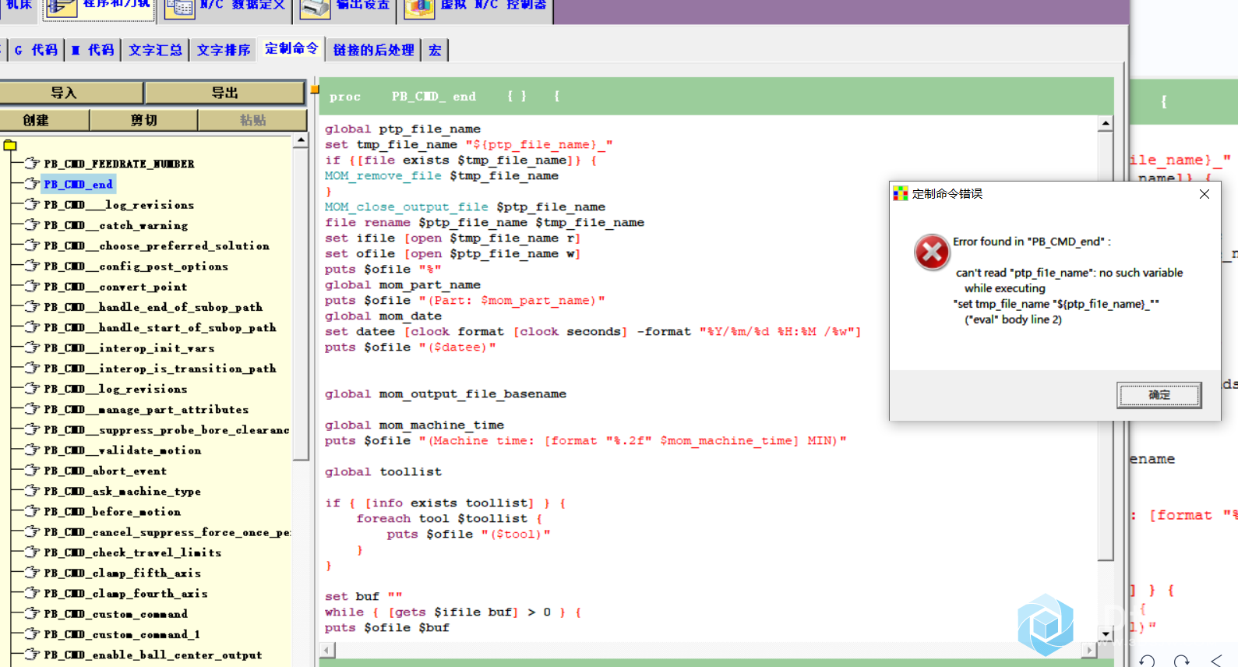Click the code editor vertical scrollbar thumb

pyautogui.click(x=1106, y=345)
